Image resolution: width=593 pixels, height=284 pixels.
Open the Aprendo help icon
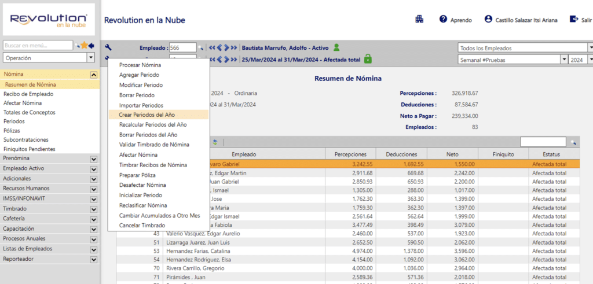(x=444, y=19)
